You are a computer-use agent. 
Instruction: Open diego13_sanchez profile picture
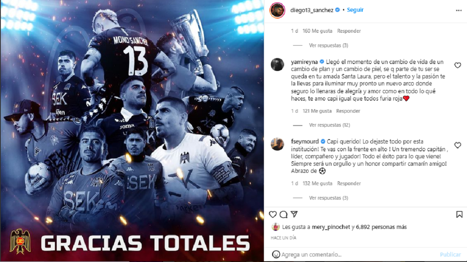coord(277,10)
